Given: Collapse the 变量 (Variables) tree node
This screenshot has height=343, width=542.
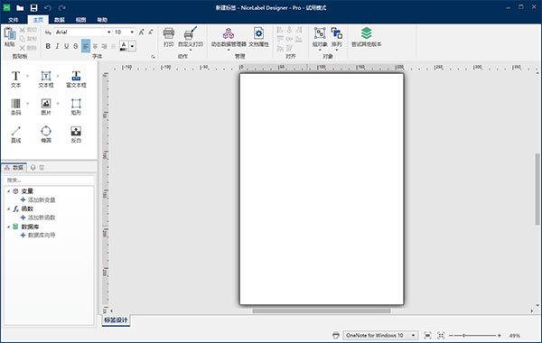Looking at the screenshot, I should 9,191.
